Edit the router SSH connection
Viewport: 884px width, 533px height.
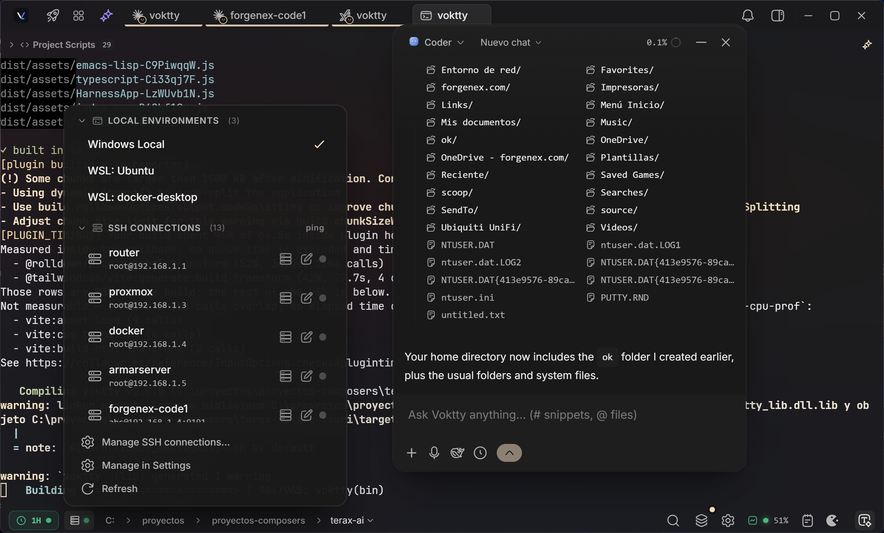(306, 259)
